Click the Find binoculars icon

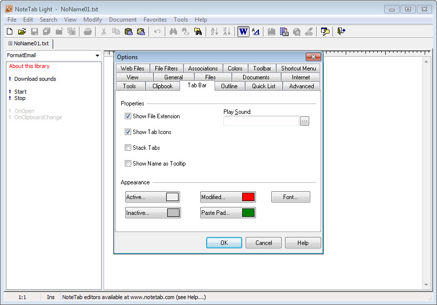(x=173, y=32)
